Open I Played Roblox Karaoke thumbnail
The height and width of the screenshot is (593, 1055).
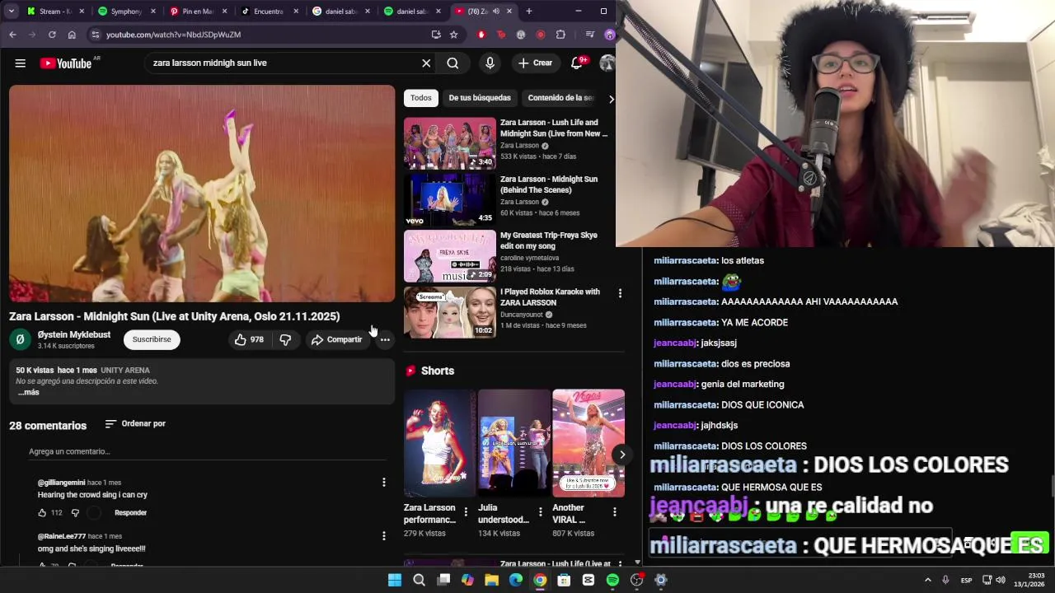(x=450, y=312)
